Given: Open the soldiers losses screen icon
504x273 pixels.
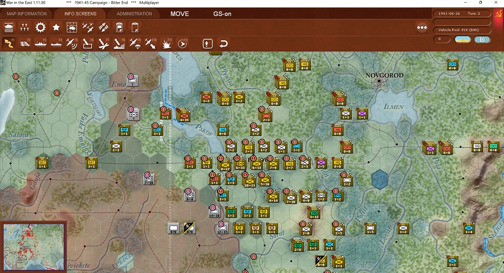Looking at the screenshot, I should click(x=25, y=28).
